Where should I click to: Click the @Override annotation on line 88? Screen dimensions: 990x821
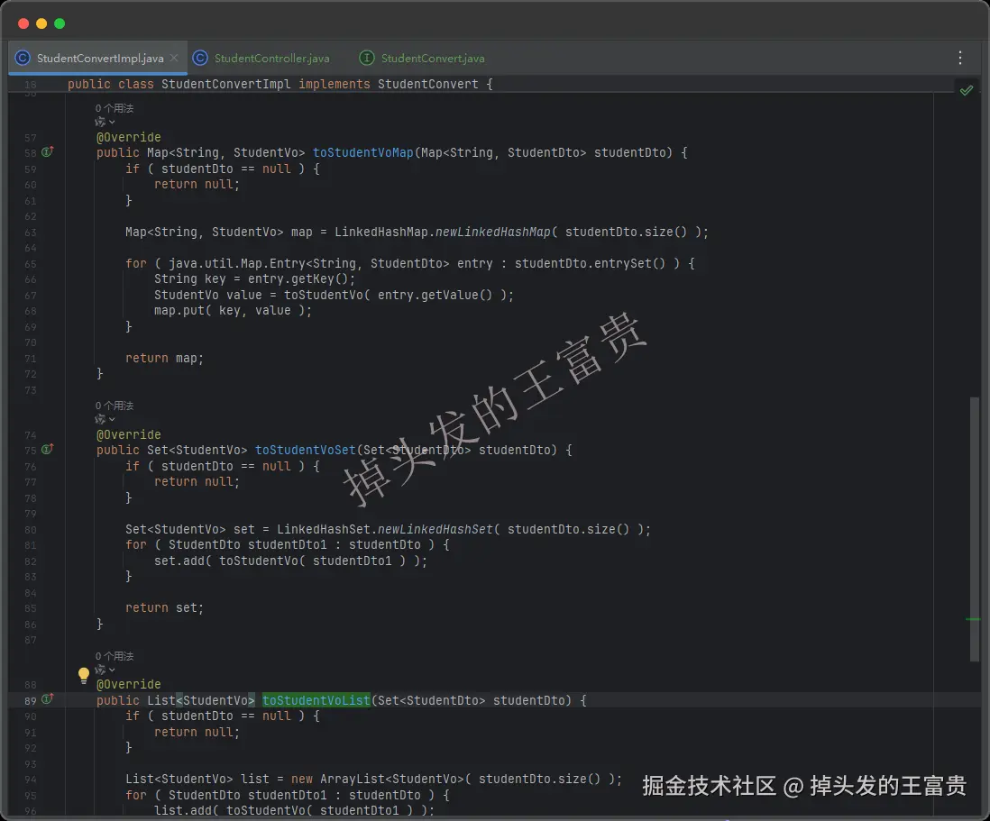tap(129, 684)
